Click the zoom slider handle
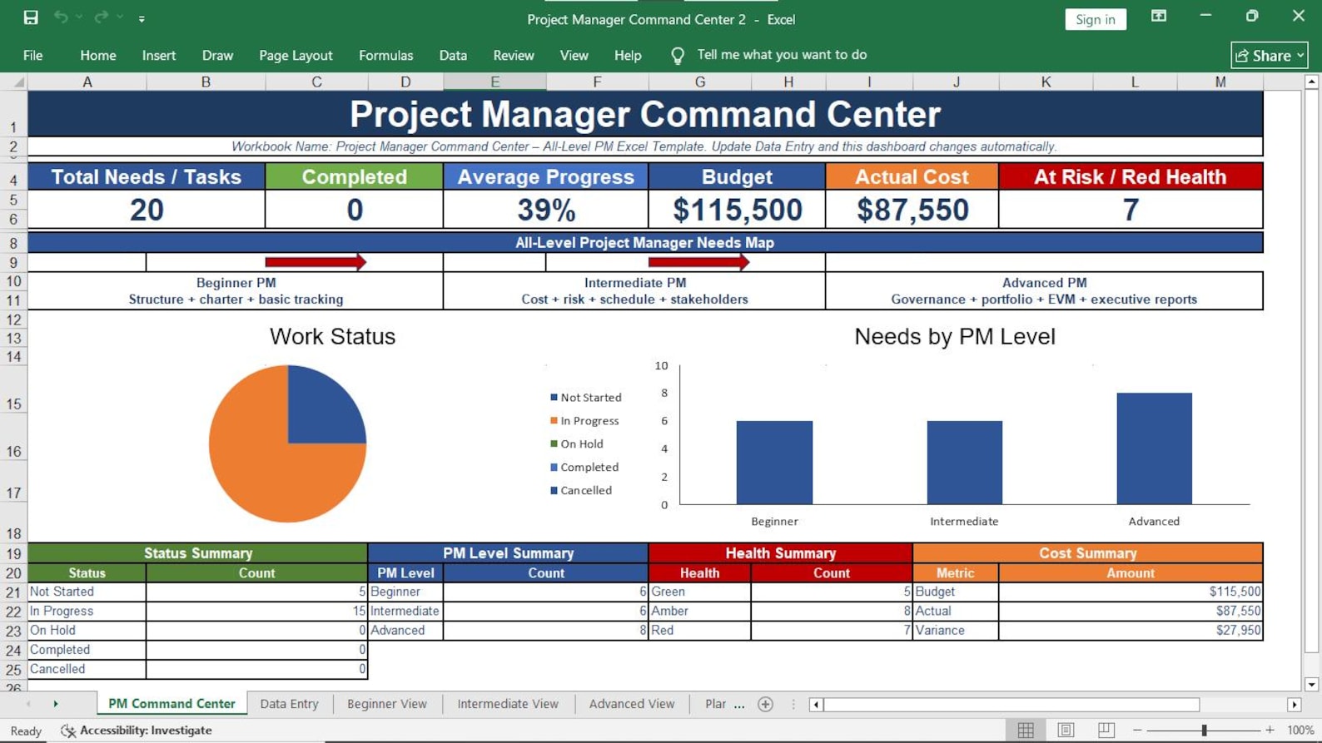The width and height of the screenshot is (1322, 743). pyautogui.click(x=1204, y=731)
